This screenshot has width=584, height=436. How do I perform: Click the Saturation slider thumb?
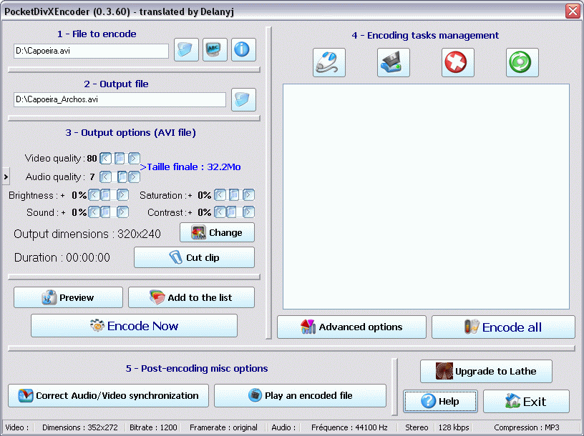234,195
